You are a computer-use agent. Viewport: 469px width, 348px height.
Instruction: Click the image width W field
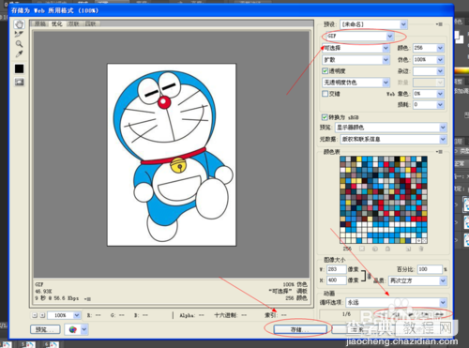tap(337, 269)
